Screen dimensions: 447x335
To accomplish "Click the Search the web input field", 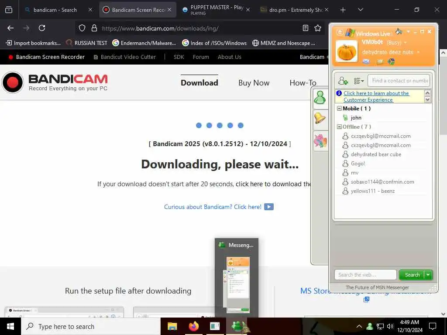I will coord(365,275).
